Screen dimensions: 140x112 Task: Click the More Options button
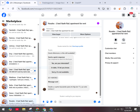tap(85, 34)
